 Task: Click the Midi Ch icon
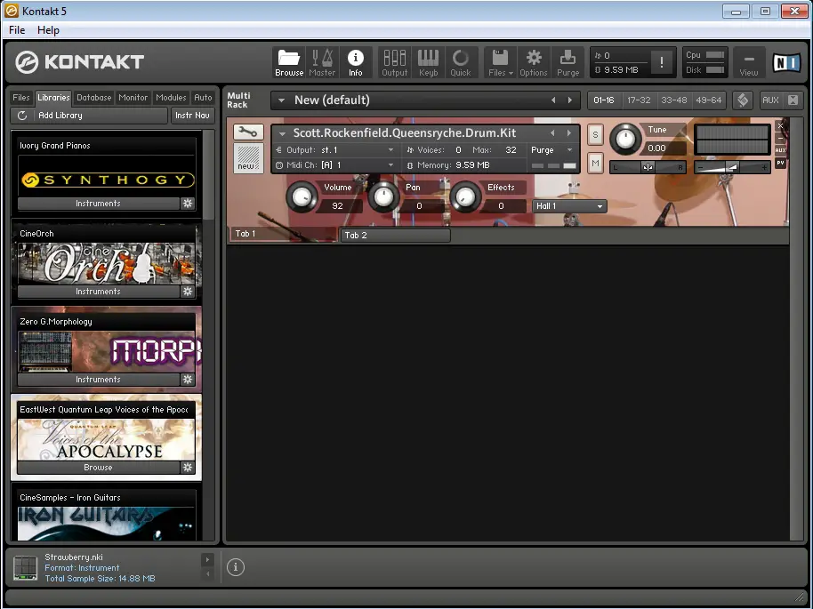coord(279,165)
